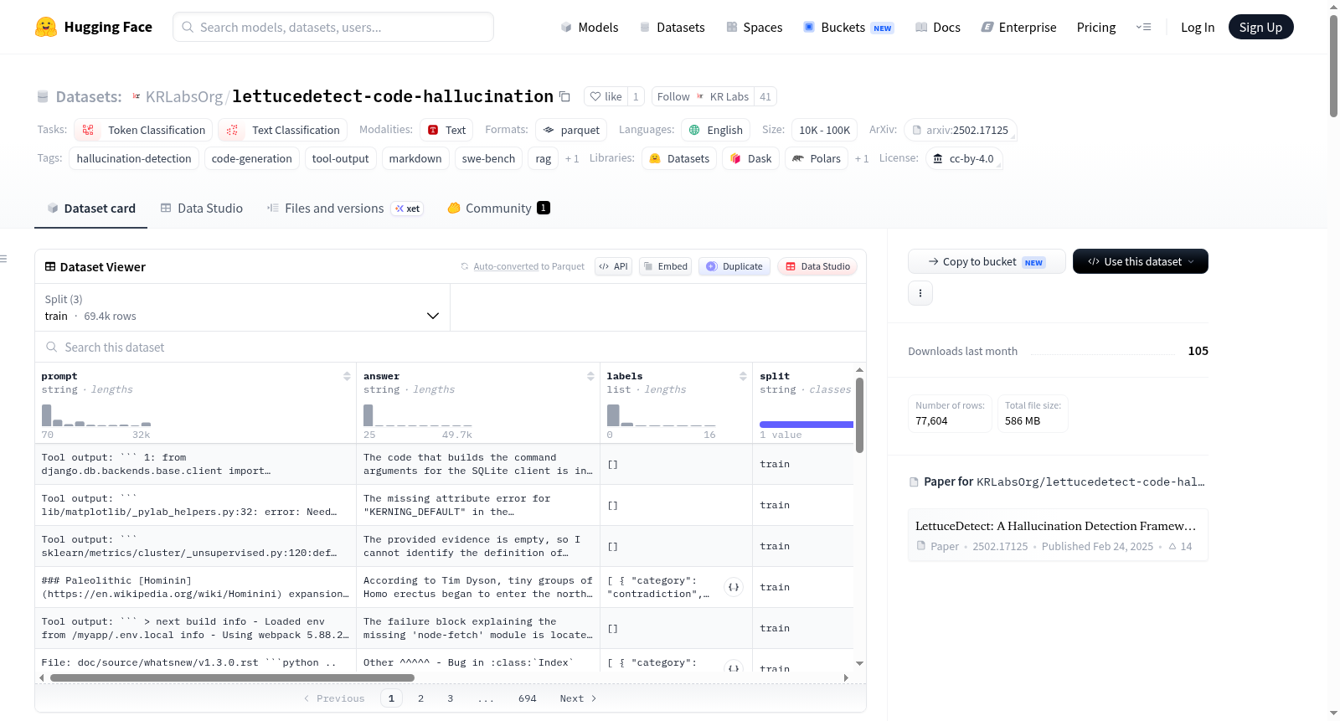Click the split classes value bar
The width and height of the screenshot is (1340, 721).
coord(807,425)
